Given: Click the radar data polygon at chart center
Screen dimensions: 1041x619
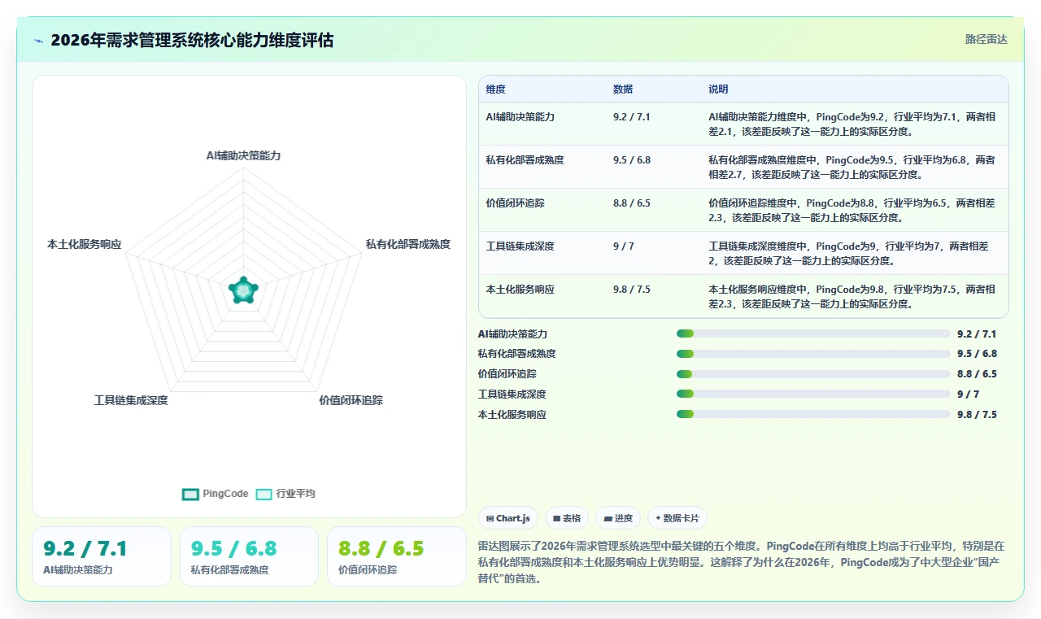Looking at the screenshot, I should click(x=243, y=290).
